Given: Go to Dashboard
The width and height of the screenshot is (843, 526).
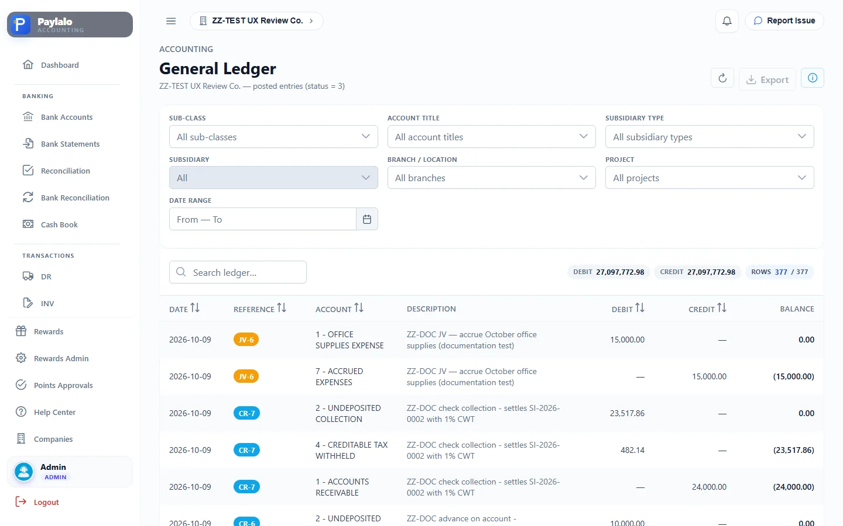Looking at the screenshot, I should click(x=60, y=65).
